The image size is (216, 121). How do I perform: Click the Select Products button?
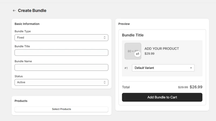tap(61, 109)
